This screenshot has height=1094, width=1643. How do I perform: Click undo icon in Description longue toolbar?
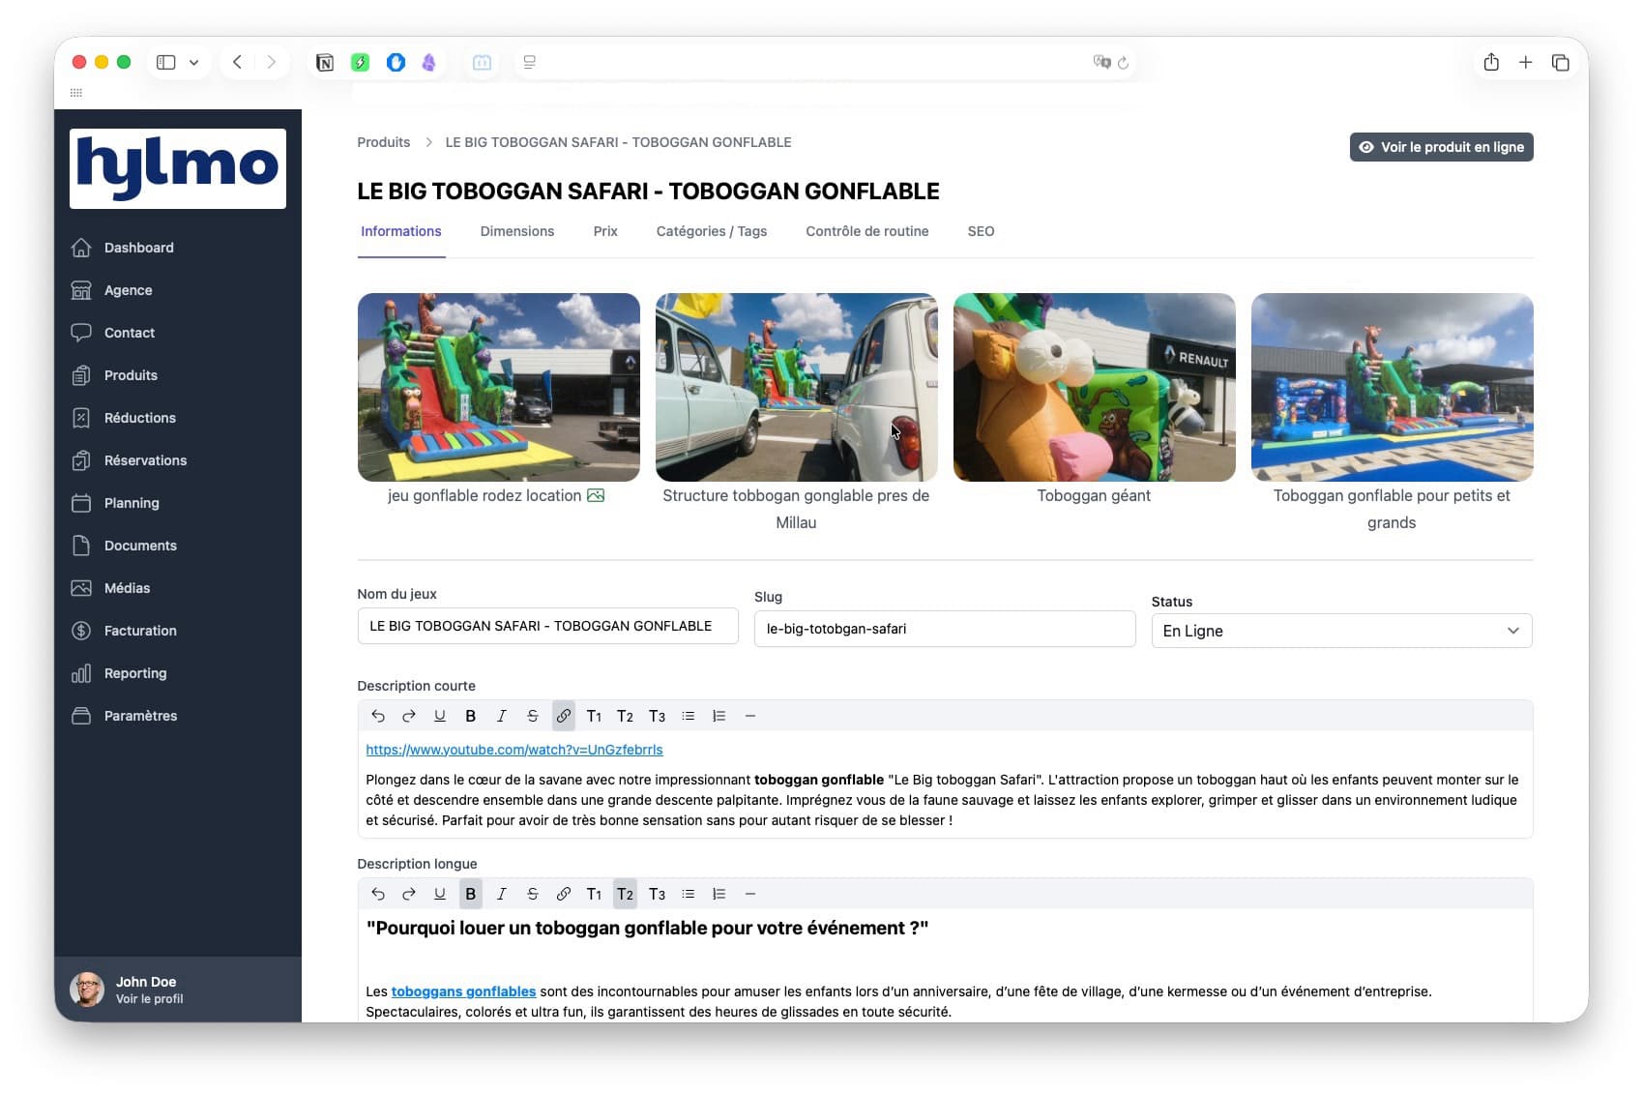pos(378,894)
